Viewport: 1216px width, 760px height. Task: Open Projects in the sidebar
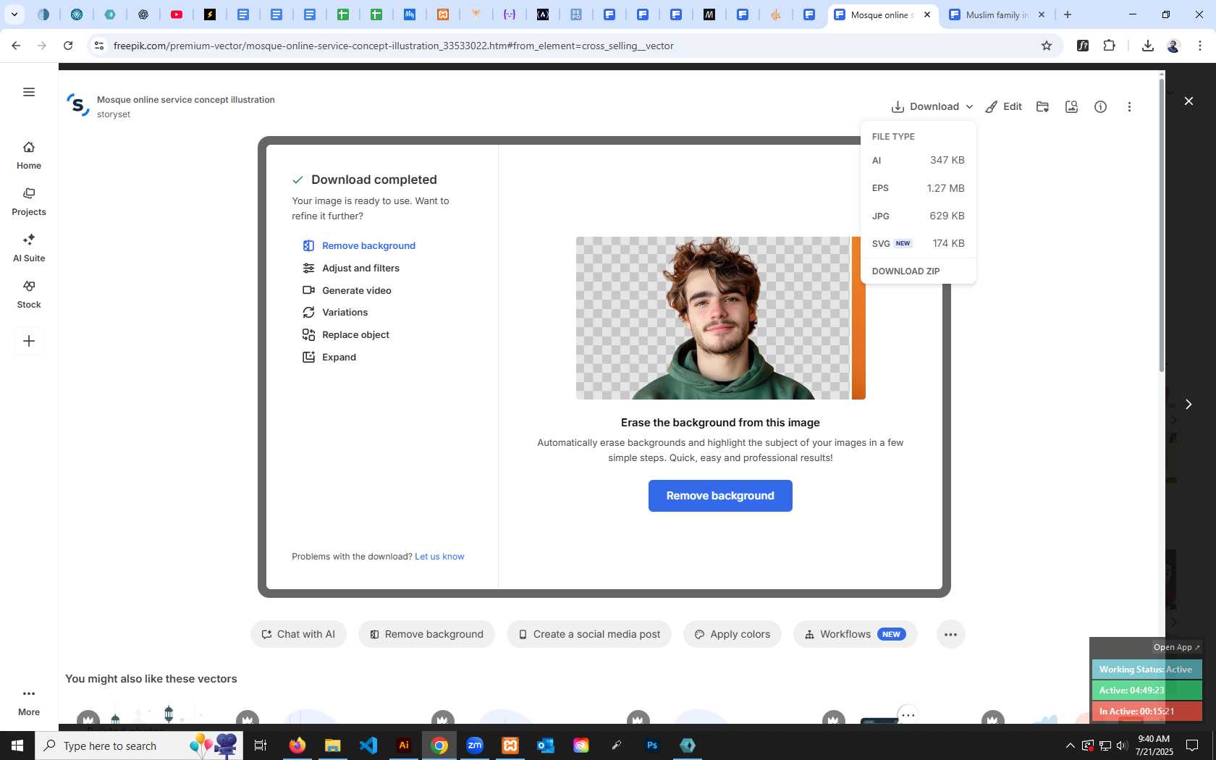coord(29,202)
